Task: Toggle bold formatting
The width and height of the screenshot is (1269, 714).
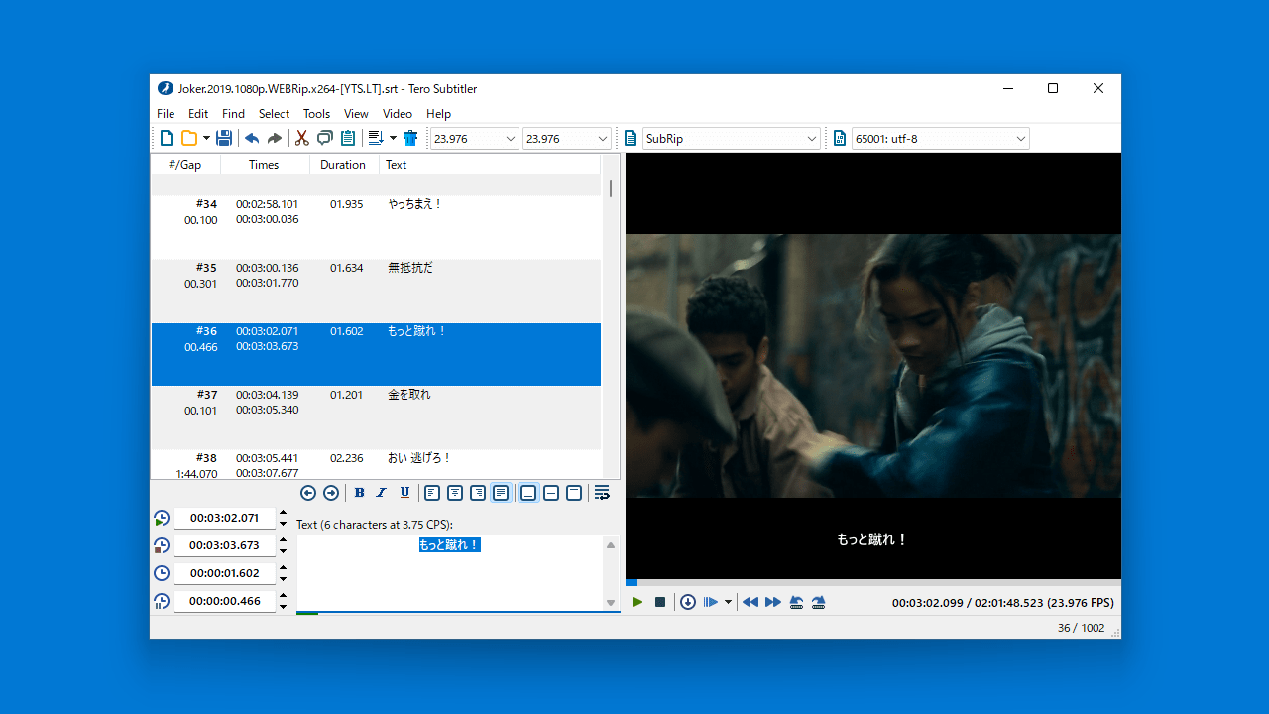Action: click(359, 493)
